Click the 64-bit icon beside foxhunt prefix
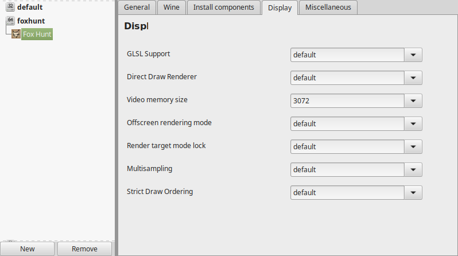 pyautogui.click(x=10, y=21)
